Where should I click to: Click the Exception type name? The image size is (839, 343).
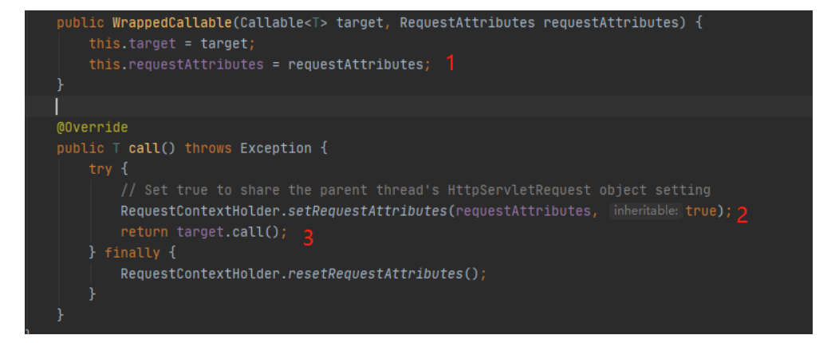[276, 148]
